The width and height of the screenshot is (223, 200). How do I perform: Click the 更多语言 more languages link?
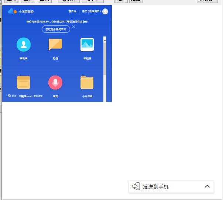tap(38, 96)
